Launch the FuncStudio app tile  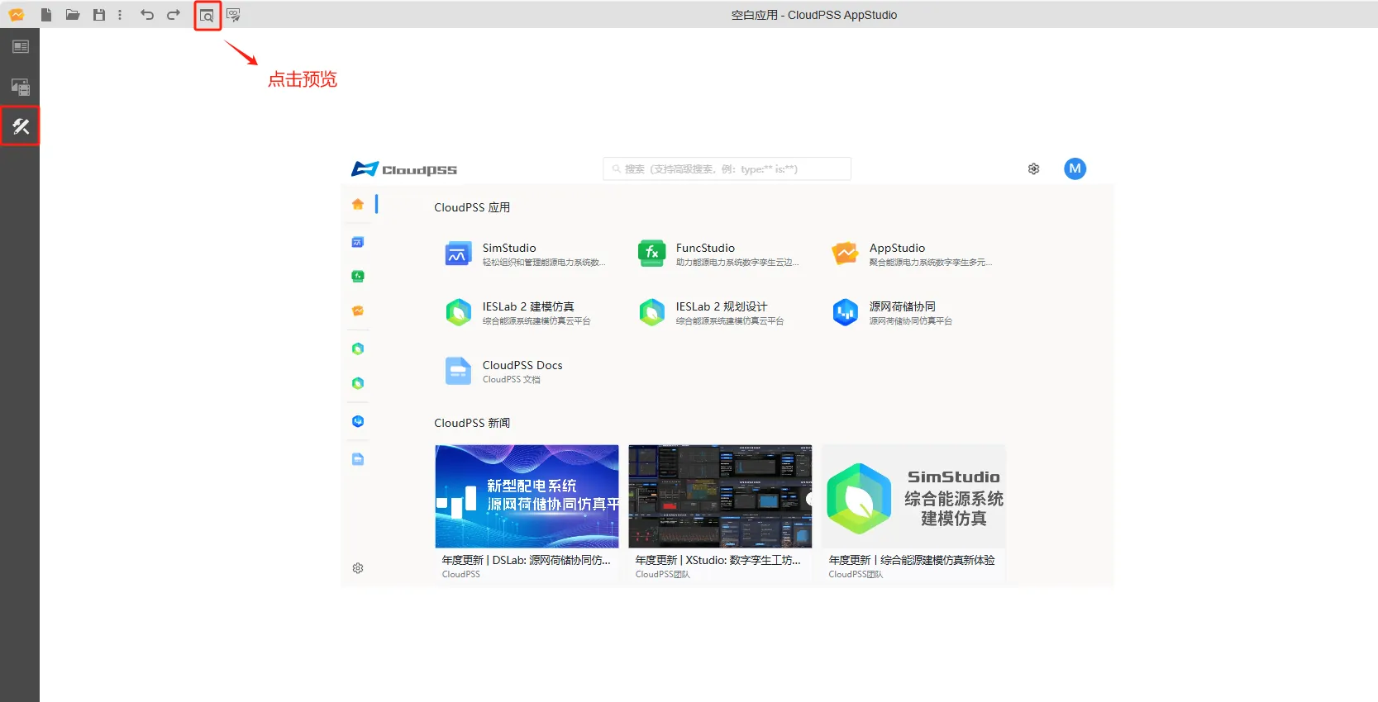pyautogui.click(x=719, y=254)
